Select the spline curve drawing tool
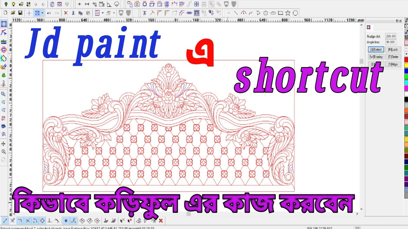 tap(251, 13)
